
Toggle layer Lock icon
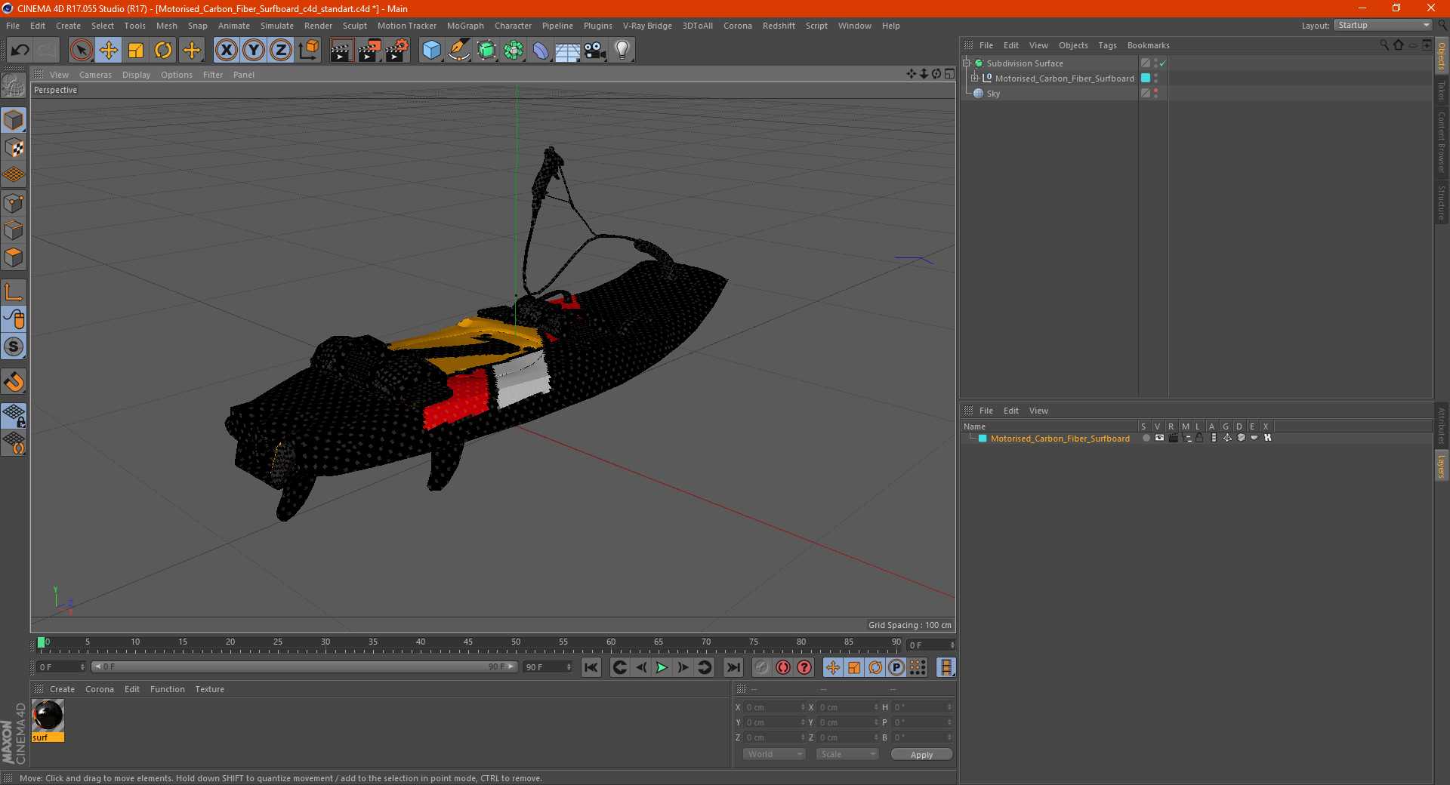pos(1199,438)
